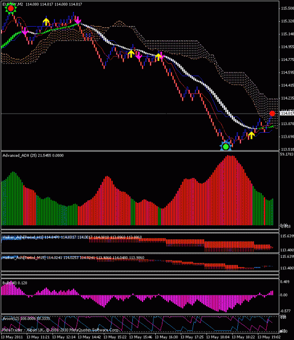Select the Bulls(40) 0.128 indicator label
The image size is (294, 340).
(x=15, y=283)
